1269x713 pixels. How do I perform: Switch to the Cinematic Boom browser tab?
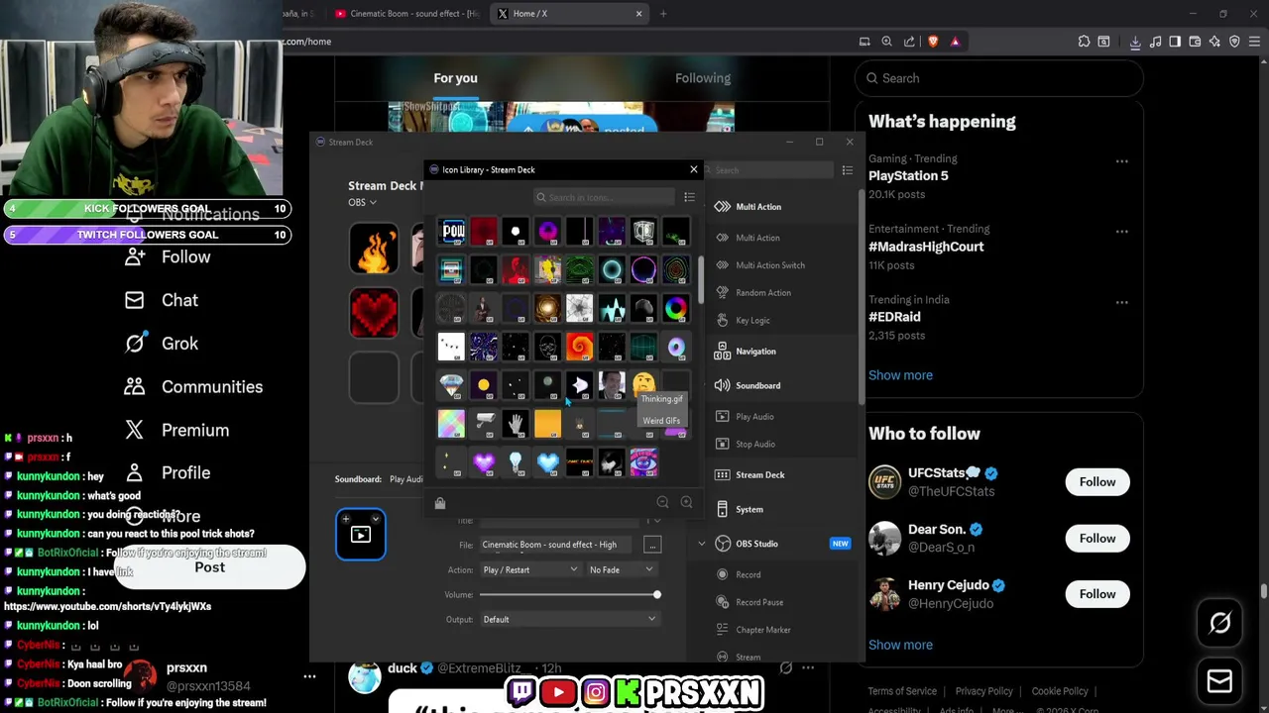(406, 14)
